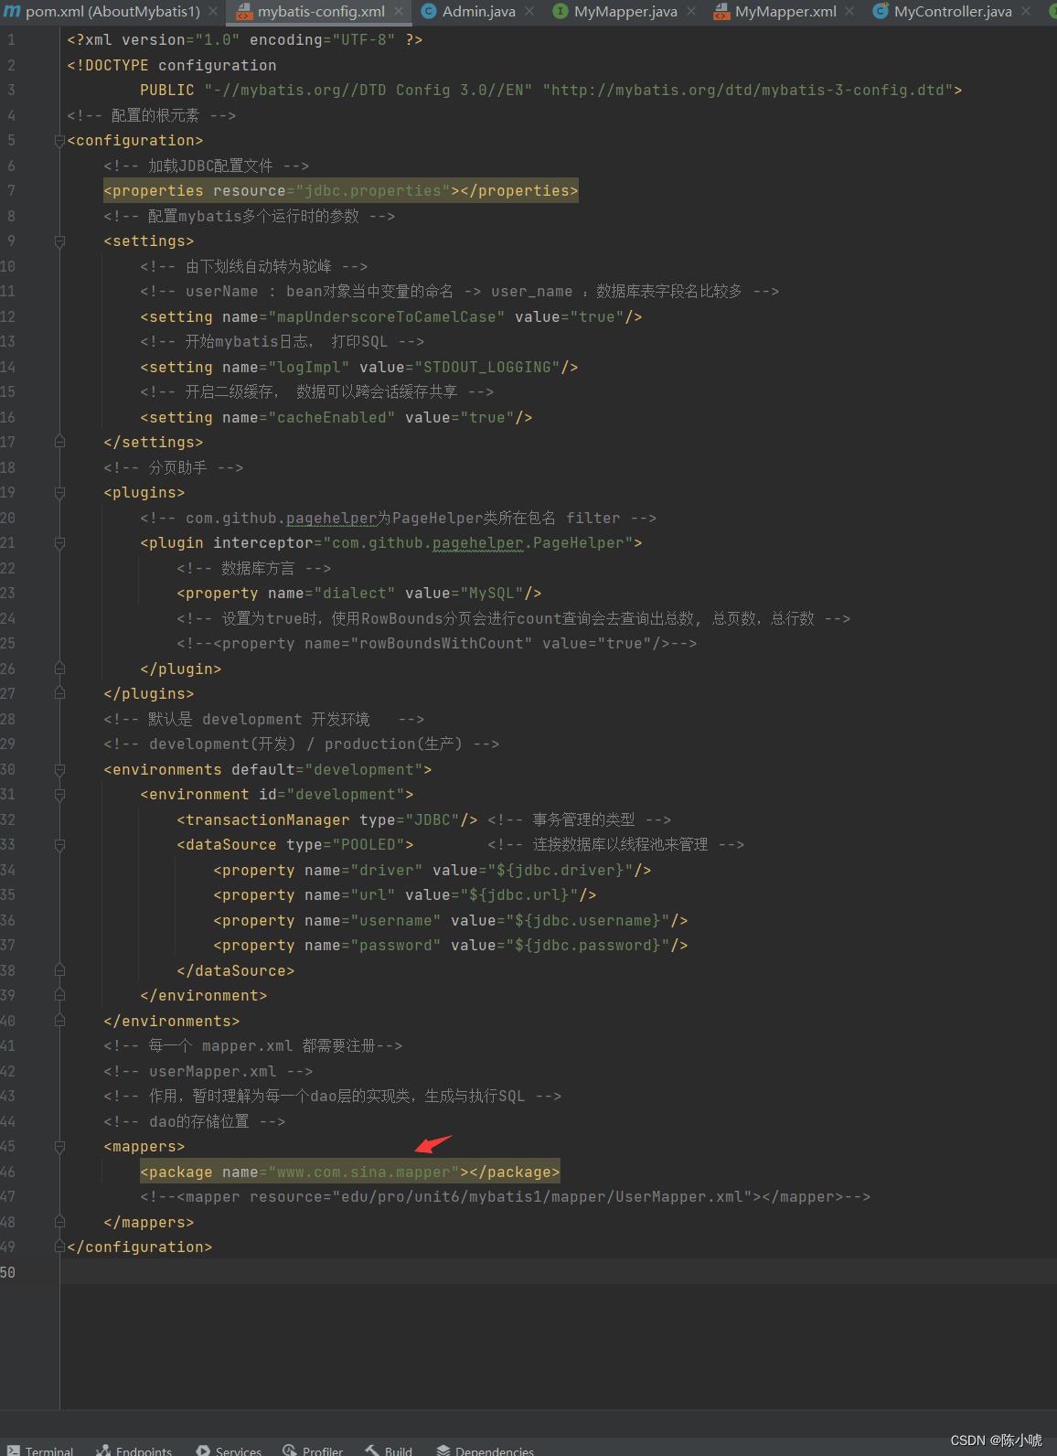1057x1456 pixels.
Task: Click the Maven icon on pom.xml tab
Action: 12,11
